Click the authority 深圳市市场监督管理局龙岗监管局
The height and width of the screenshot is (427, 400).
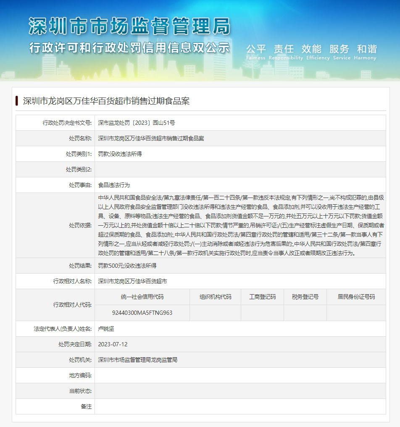[x=137, y=360]
